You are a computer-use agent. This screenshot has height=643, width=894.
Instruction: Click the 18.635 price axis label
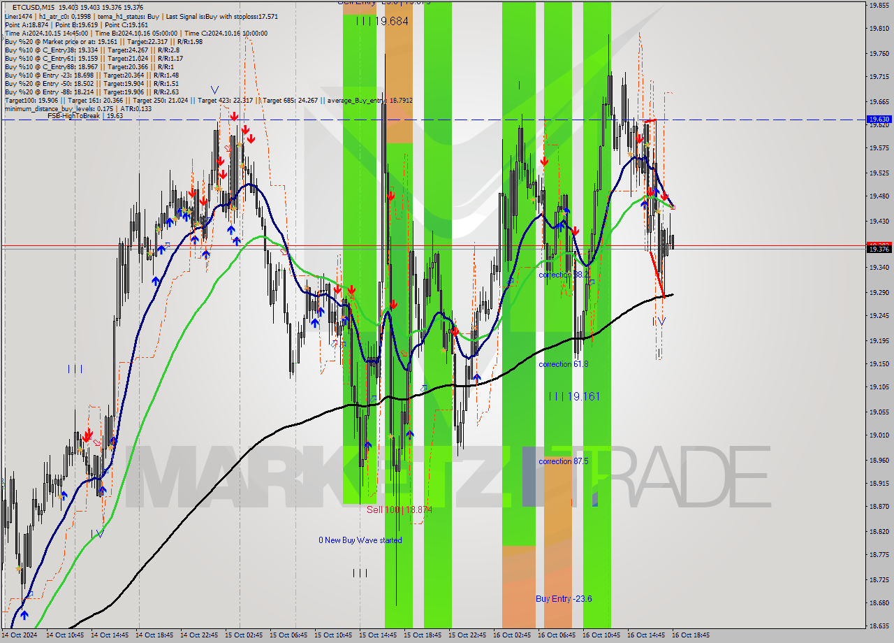(879, 626)
